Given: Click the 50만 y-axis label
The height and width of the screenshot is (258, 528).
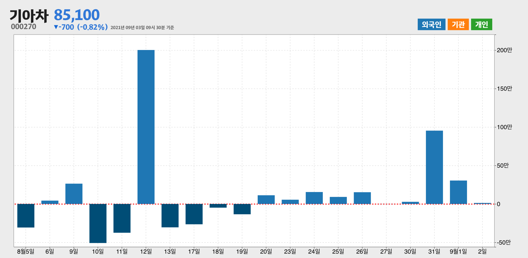Looking at the screenshot, I should pyautogui.click(x=503, y=165).
